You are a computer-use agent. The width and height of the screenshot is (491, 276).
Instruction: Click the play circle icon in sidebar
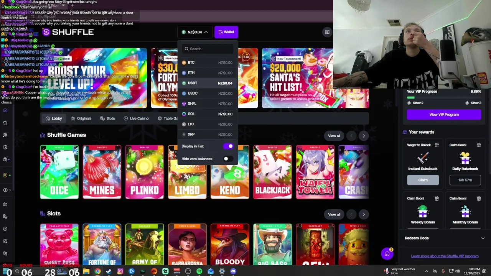click(5, 229)
